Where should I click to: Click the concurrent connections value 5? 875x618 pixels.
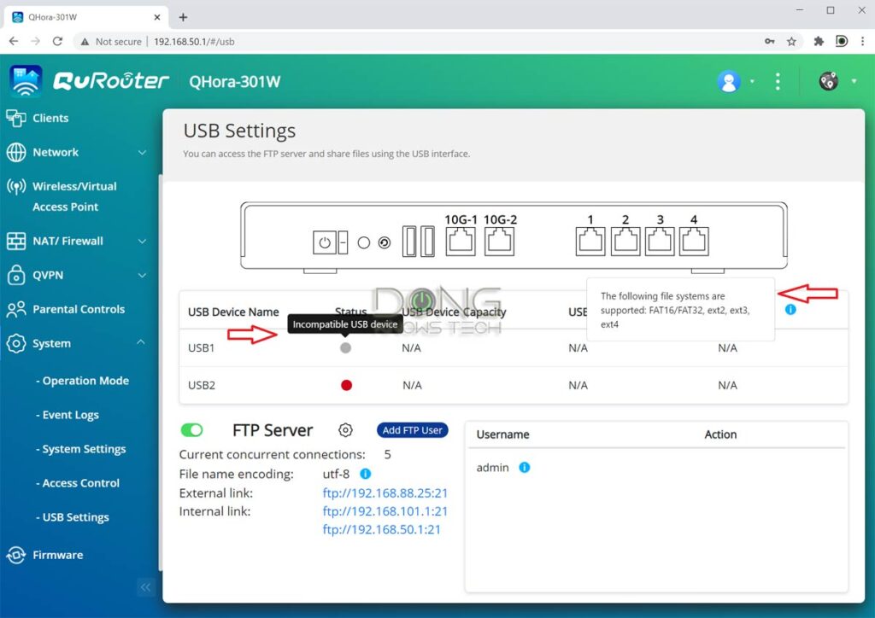pos(387,455)
